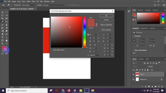Click the layer effects fx icon
166x93 pixels.
[x=146, y=87]
